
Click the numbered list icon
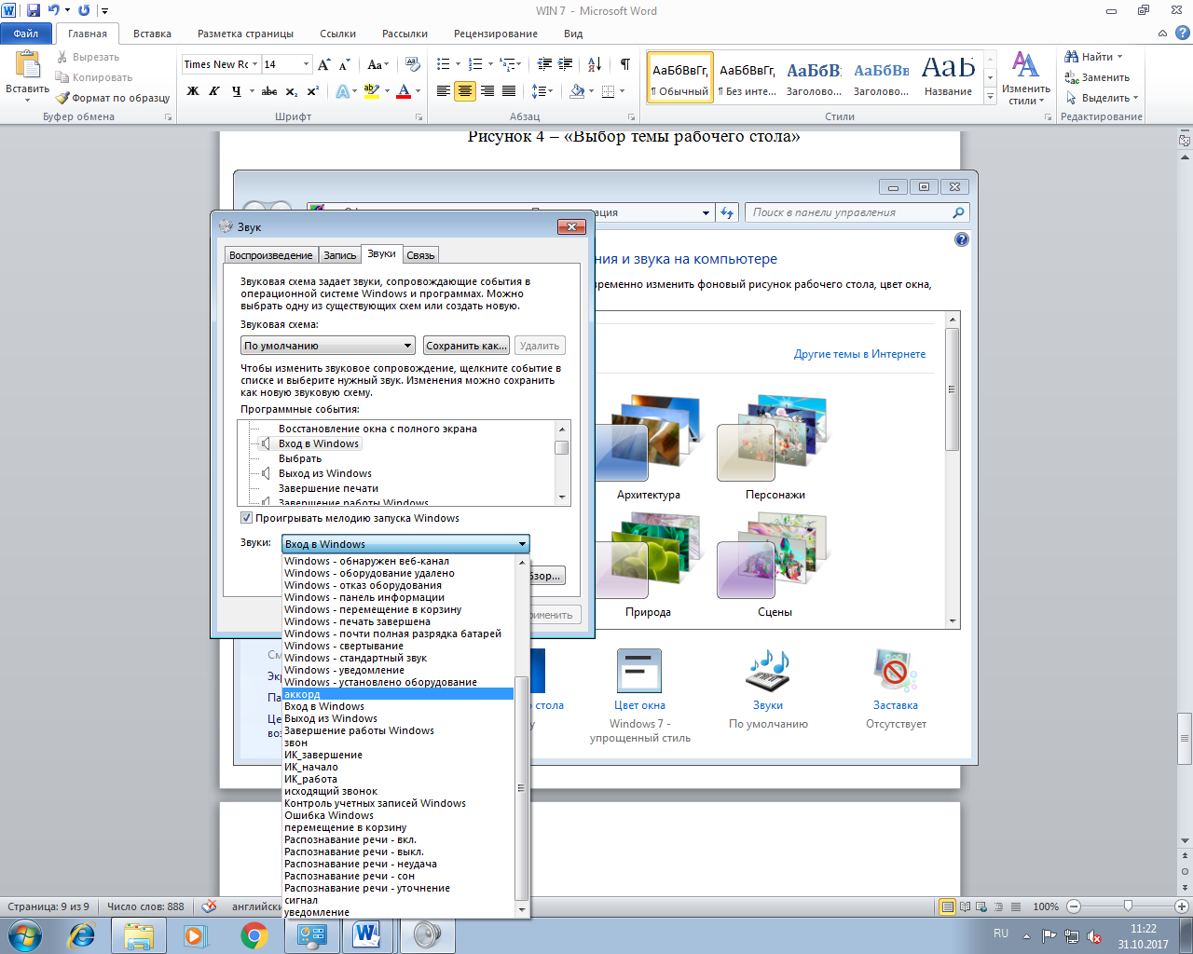click(x=475, y=64)
